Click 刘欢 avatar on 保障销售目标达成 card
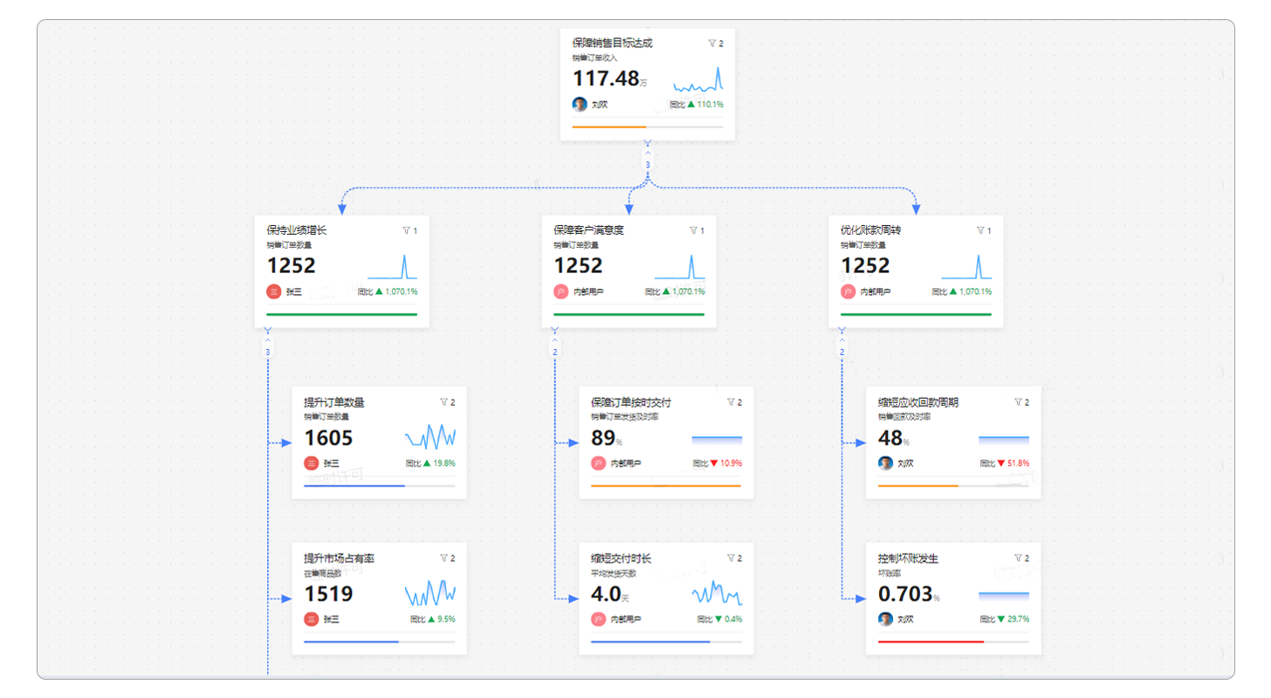This screenshot has width=1271, height=698. click(580, 104)
